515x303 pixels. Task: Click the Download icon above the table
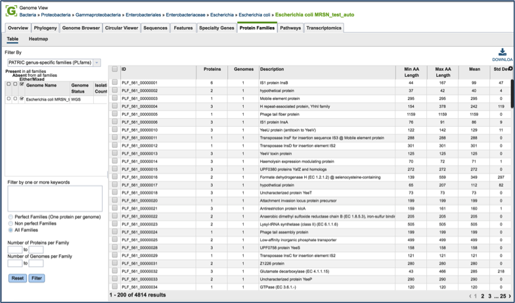(x=502, y=53)
